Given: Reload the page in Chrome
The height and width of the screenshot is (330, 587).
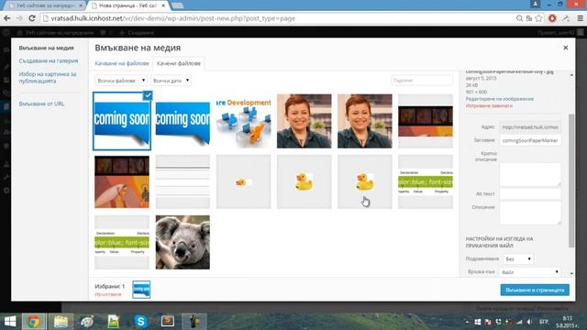Looking at the screenshot, I should point(32,18).
